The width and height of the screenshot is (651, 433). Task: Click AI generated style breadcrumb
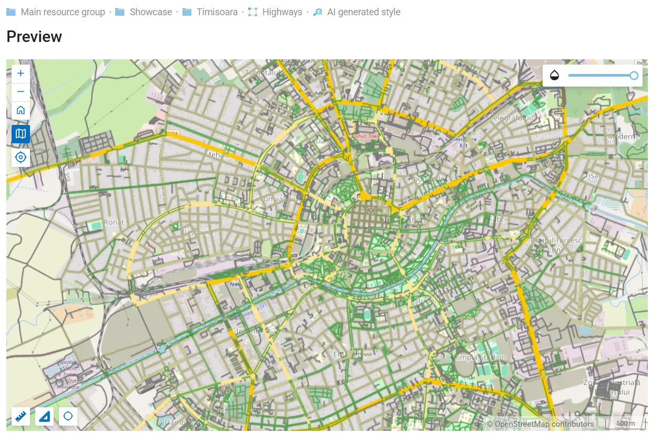(363, 12)
